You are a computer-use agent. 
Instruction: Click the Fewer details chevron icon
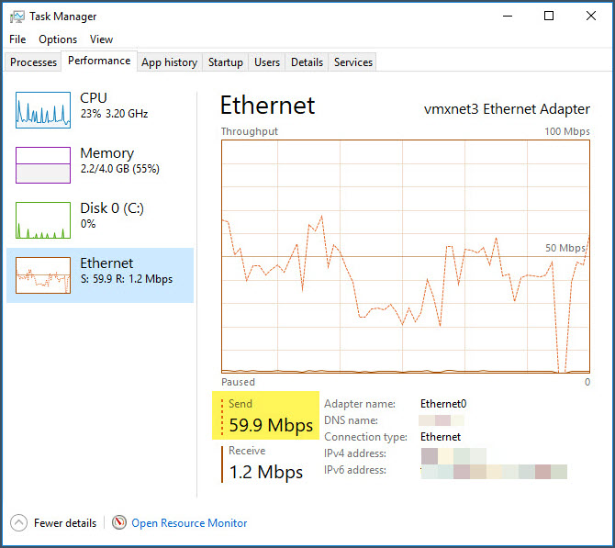coord(18,523)
